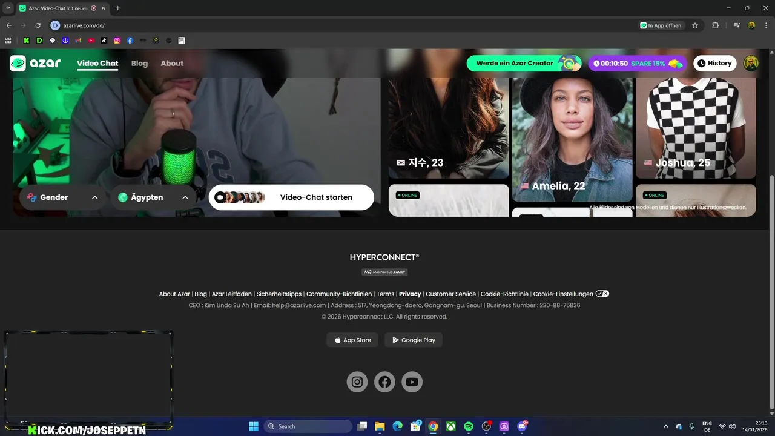This screenshot has height=436, width=775.
Task: Open a new browser tab
Action: 117,8
